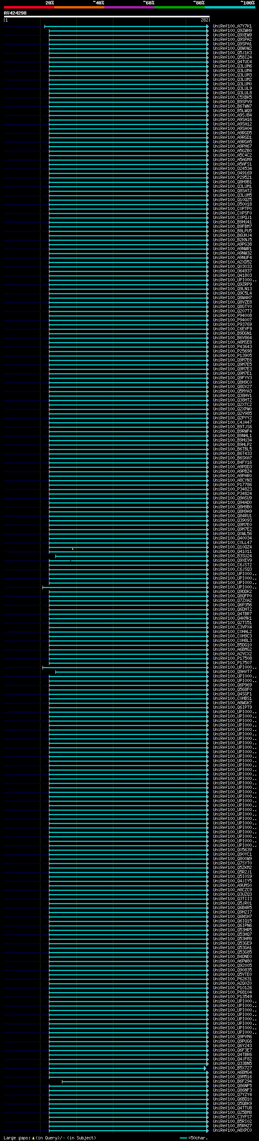Click the alignment bar for UniRef100_A7Y7K1
The height and width of the screenshot is (1141, 259).
(126, 27)
